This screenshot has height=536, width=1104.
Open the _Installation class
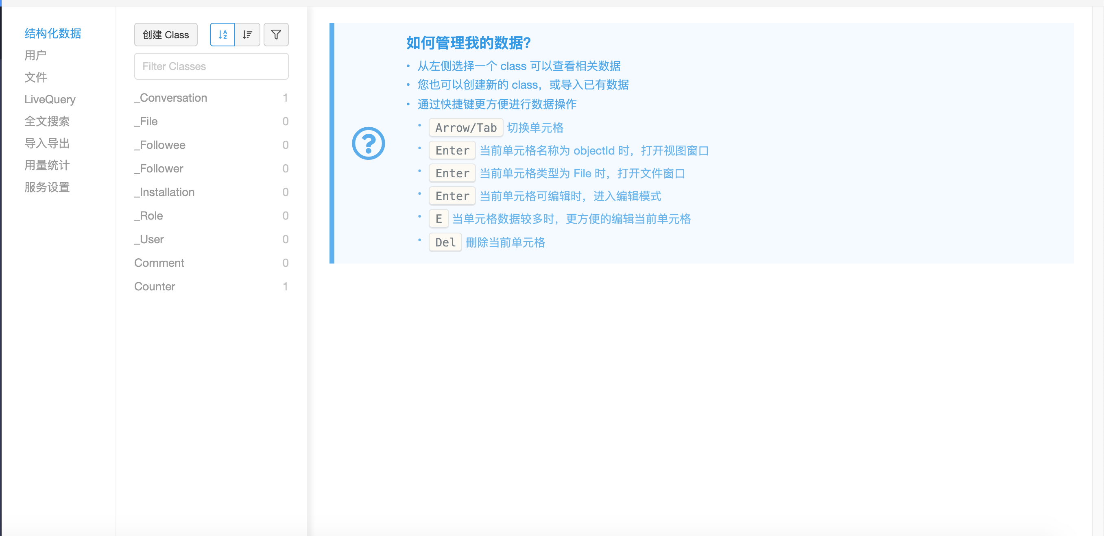coord(164,192)
